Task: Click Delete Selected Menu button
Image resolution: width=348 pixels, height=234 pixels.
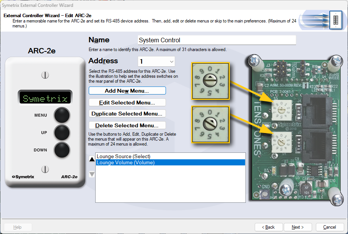Action: click(x=127, y=125)
